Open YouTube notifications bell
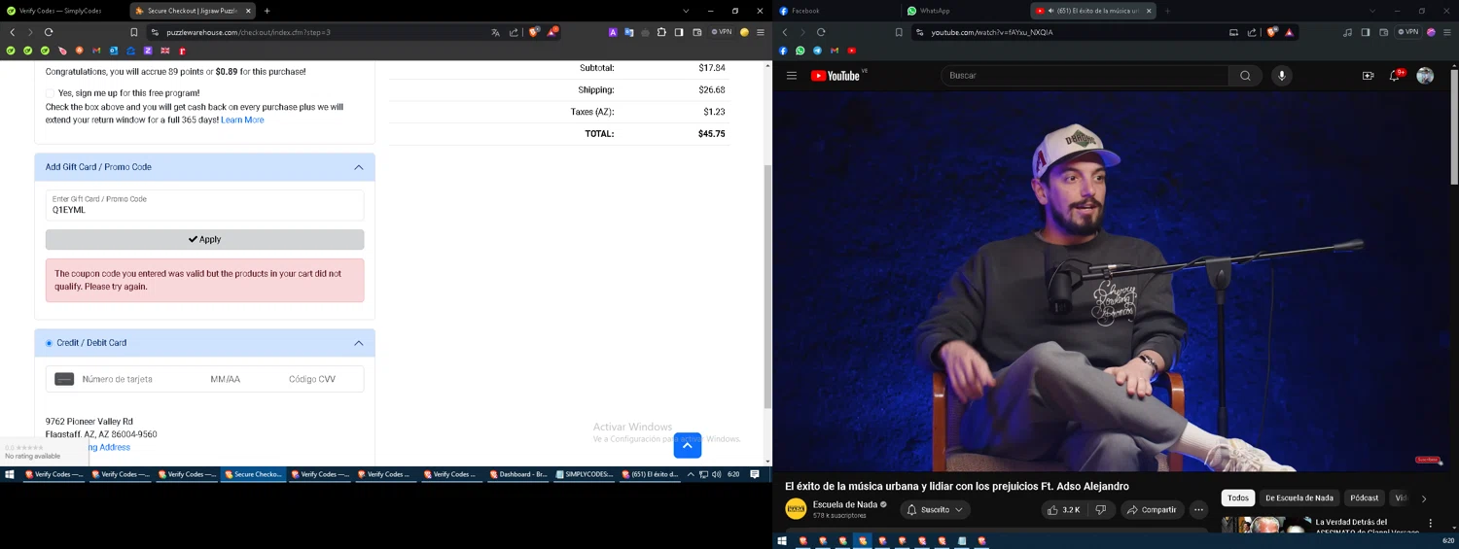Viewport: 1459px width, 549px height. click(x=1395, y=76)
